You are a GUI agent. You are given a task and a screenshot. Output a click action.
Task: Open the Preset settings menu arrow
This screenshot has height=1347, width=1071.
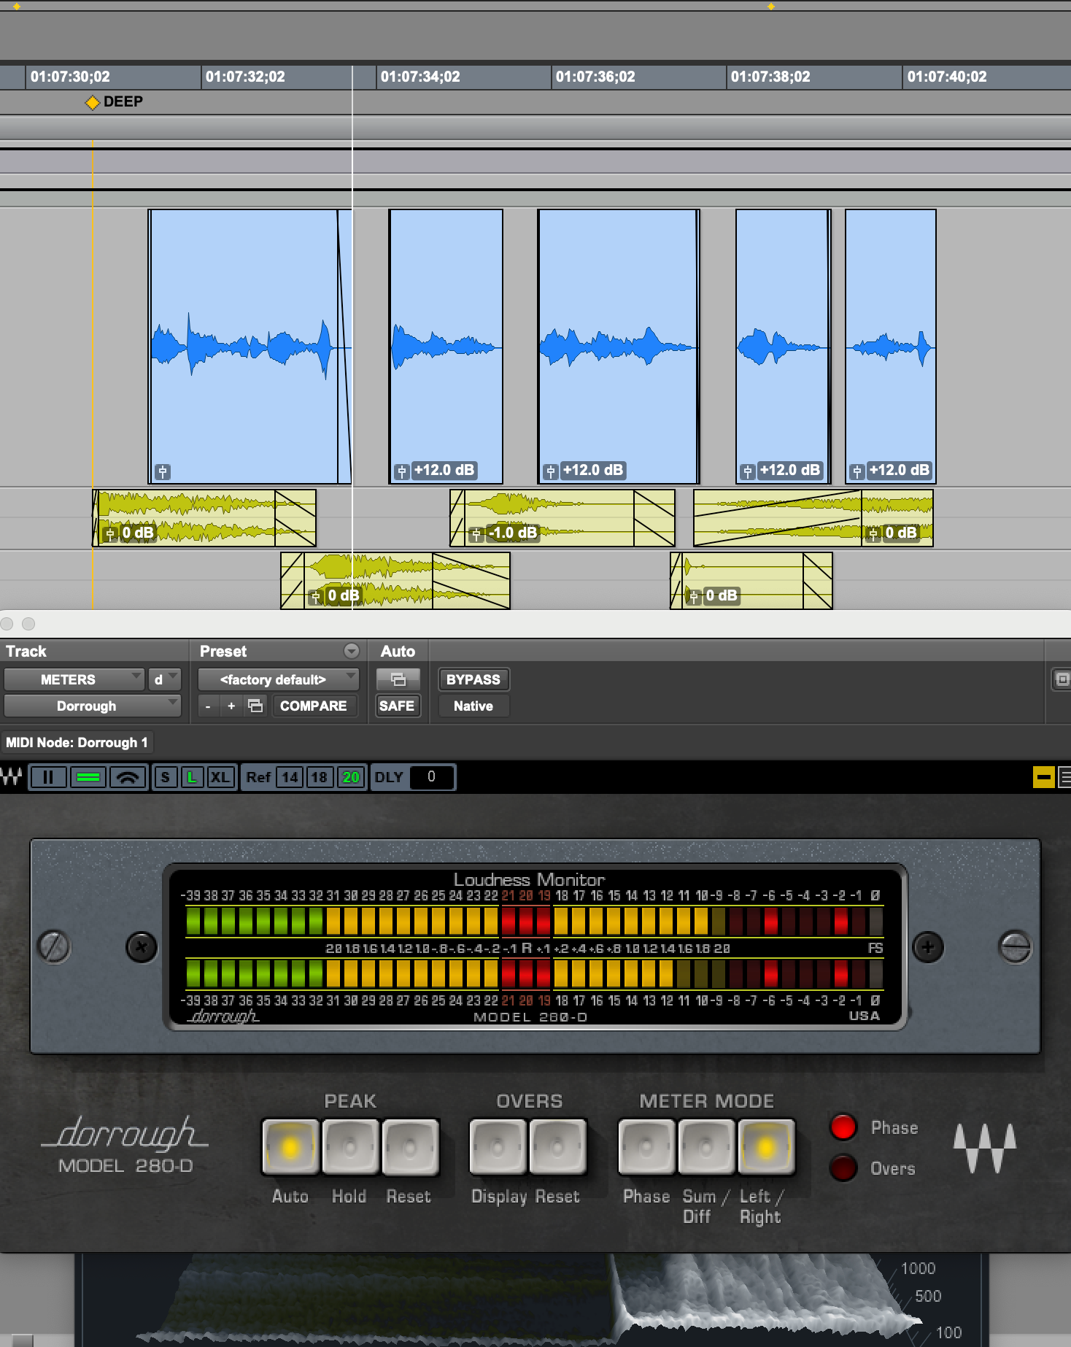click(352, 651)
